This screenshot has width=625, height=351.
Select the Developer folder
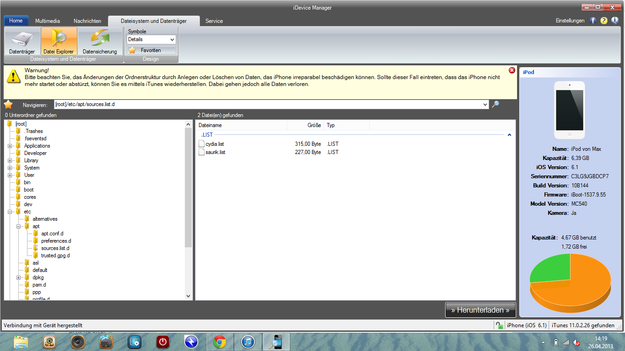pos(35,153)
